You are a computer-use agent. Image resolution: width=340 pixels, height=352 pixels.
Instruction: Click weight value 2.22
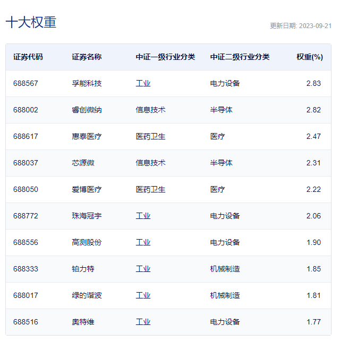[x=313, y=189]
